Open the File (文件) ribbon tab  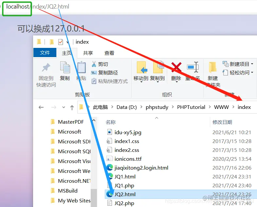pos(45,52)
